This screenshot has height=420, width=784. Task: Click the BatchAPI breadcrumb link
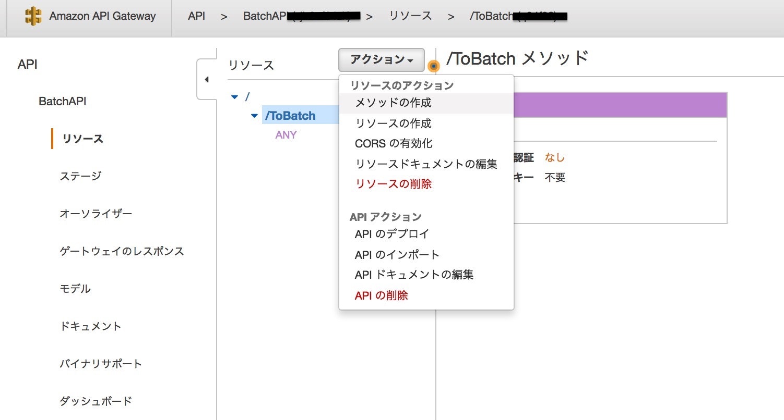click(302, 16)
